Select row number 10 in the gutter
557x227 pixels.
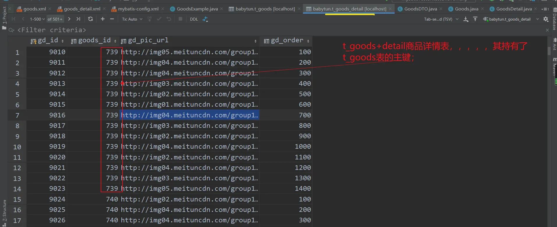[17, 147]
